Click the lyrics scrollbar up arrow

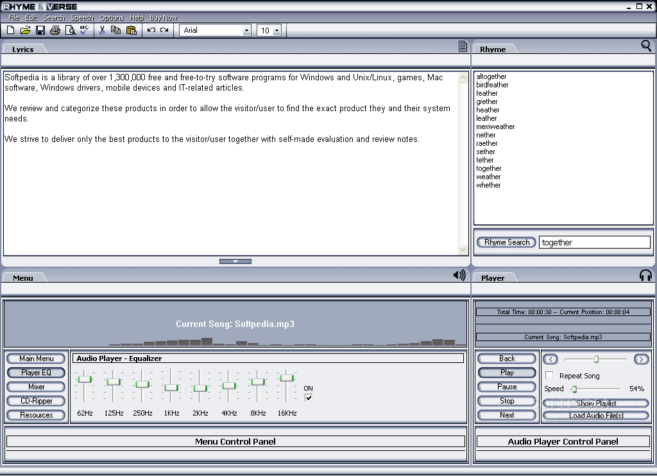click(x=463, y=78)
